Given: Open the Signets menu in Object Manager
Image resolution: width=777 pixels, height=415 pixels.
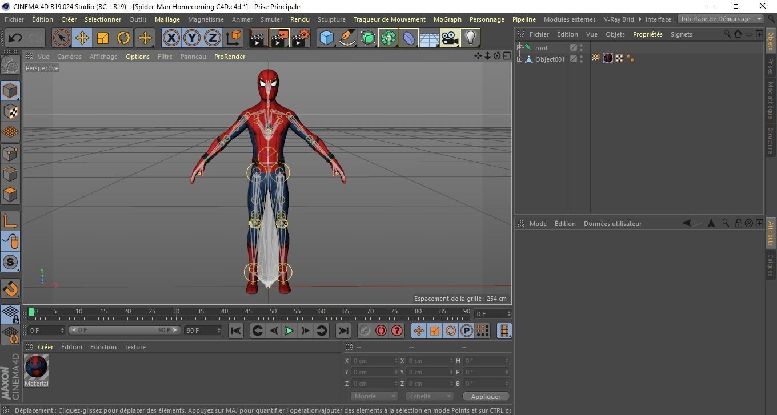Looking at the screenshot, I should pyautogui.click(x=681, y=34).
